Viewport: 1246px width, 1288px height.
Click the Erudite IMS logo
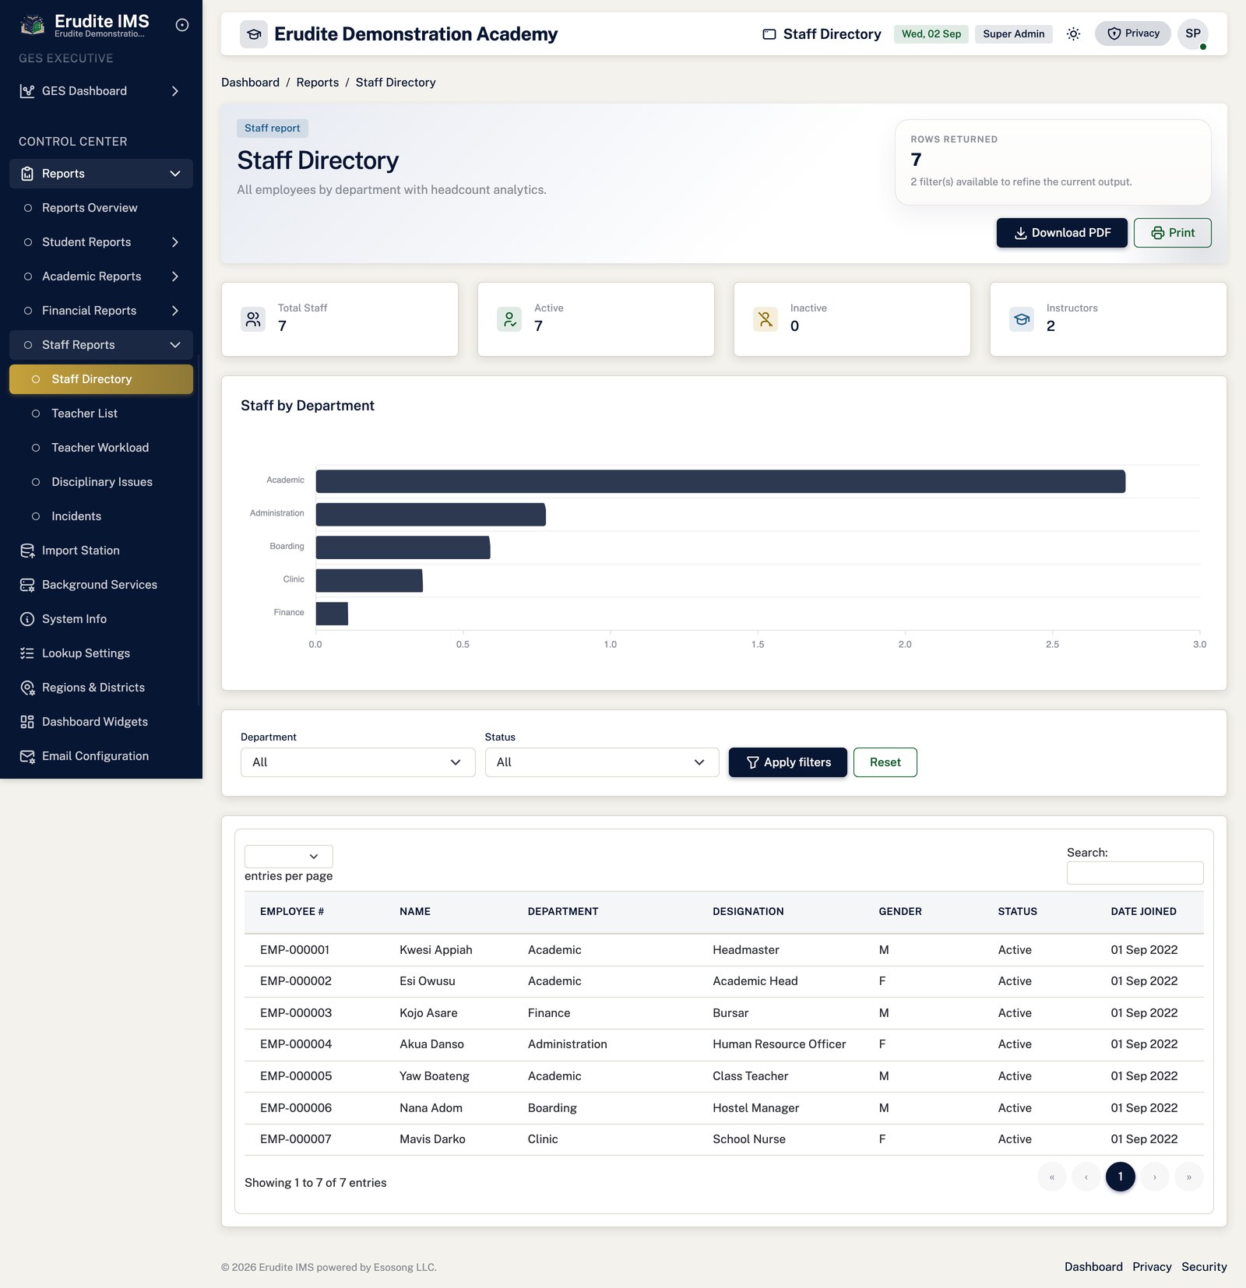[x=32, y=25]
